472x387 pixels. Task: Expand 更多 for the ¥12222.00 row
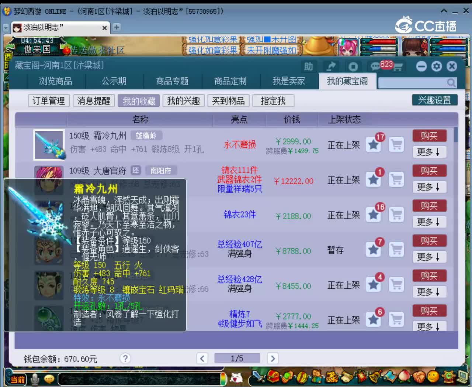pyautogui.click(x=429, y=187)
